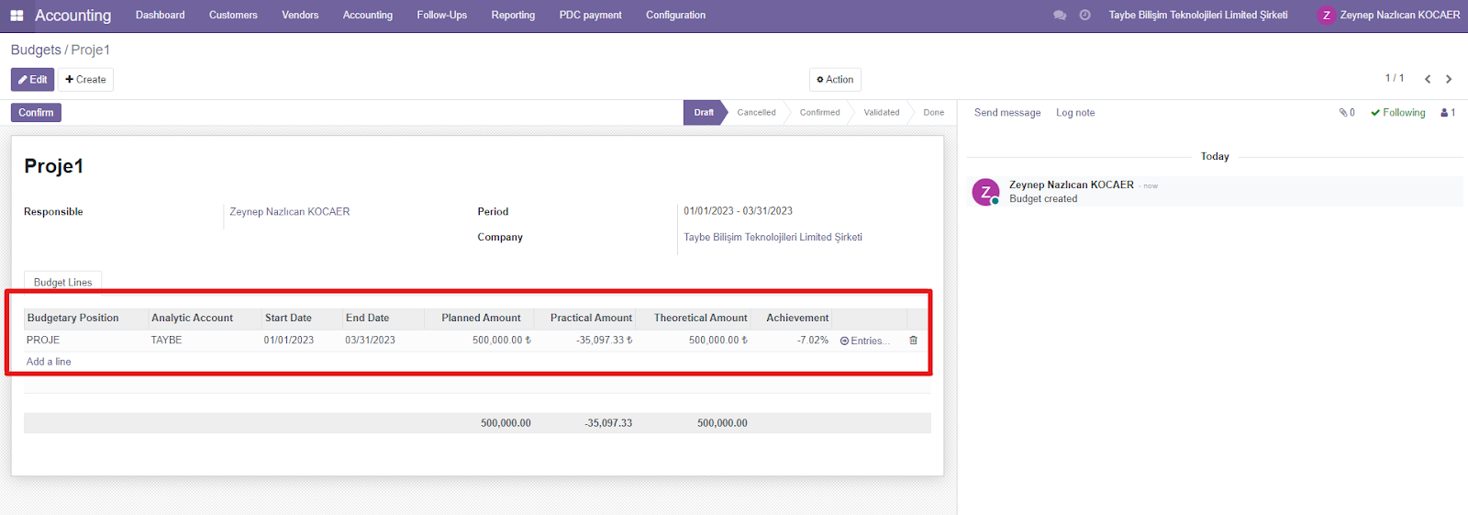Select the Draft status stage
The width and height of the screenshot is (1468, 515).
703,113
